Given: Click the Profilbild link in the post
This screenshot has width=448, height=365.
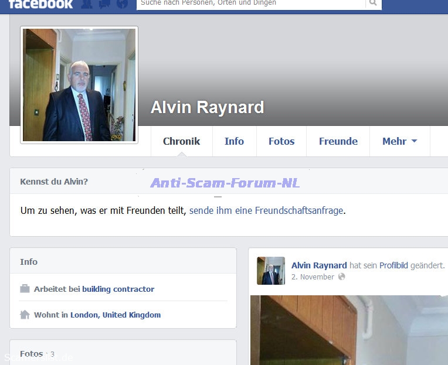Looking at the screenshot, I should tap(393, 265).
